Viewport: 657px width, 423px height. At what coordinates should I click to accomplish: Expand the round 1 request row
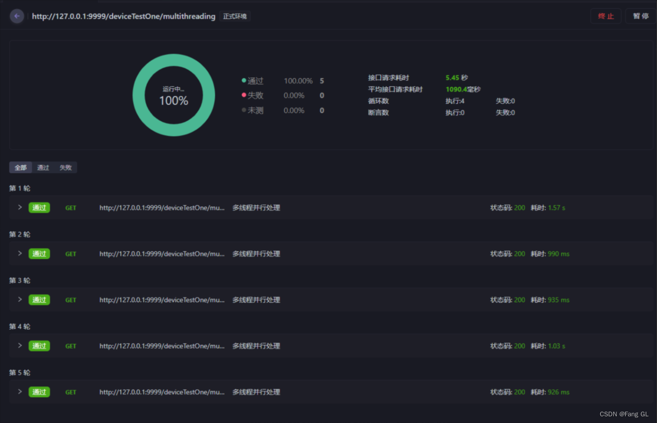pos(20,207)
